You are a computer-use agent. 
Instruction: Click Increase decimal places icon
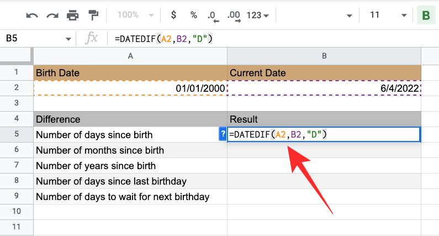234,15
